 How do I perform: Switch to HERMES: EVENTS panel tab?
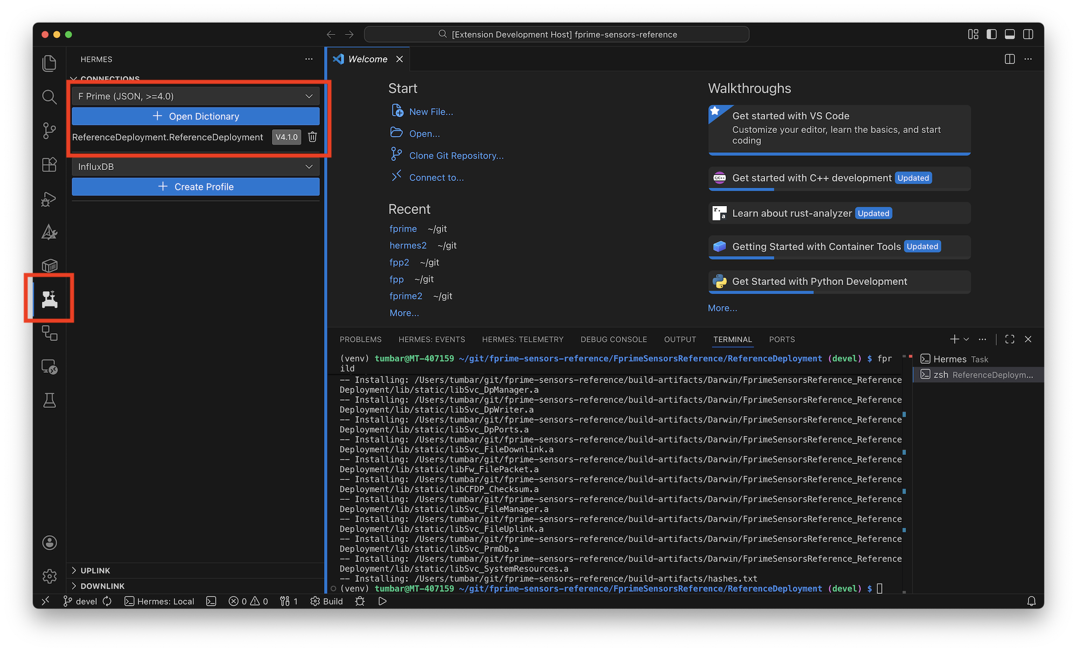[431, 339]
